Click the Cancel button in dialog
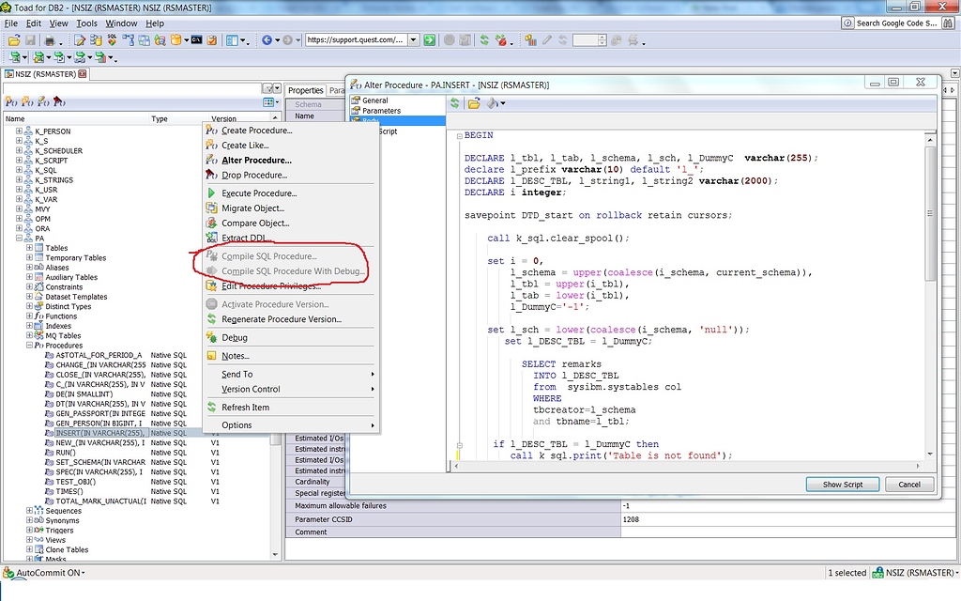961x601 pixels. [908, 485]
